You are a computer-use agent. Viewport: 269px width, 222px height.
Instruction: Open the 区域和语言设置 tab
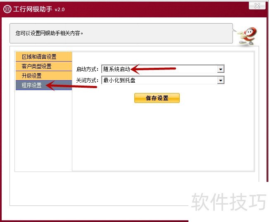44,57
